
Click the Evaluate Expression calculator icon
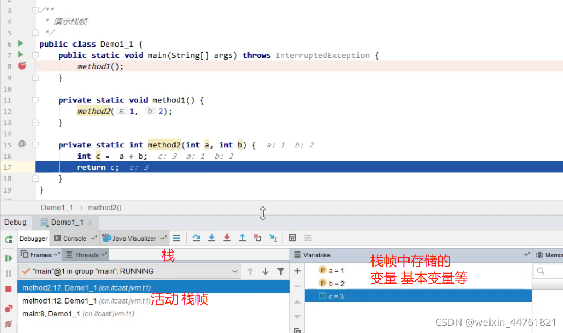point(293,238)
